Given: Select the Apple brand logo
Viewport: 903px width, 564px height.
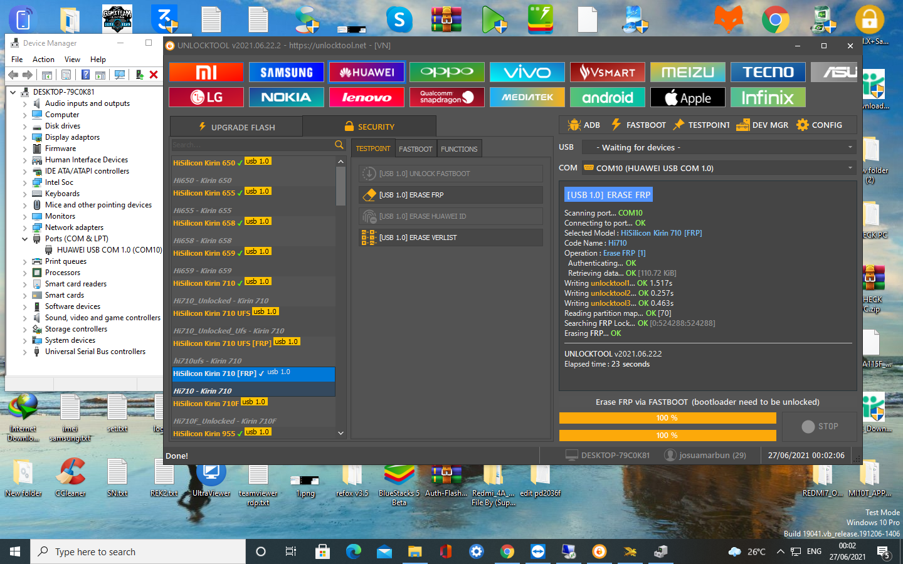Looking at the screenshot, I should click(688, 97).
